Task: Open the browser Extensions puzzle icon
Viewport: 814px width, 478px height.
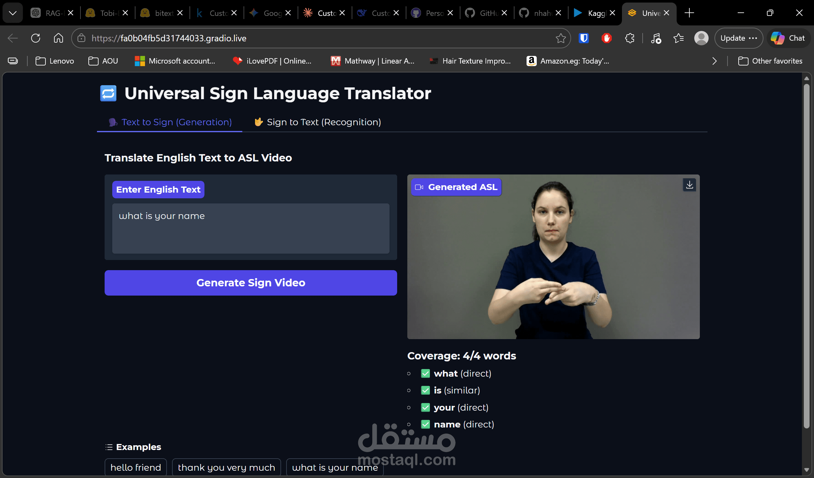Action: (x=630, y=38)
